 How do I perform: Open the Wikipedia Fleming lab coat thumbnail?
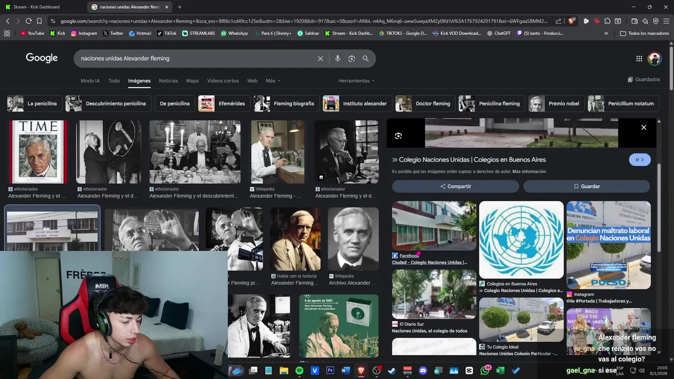(277, 152)
